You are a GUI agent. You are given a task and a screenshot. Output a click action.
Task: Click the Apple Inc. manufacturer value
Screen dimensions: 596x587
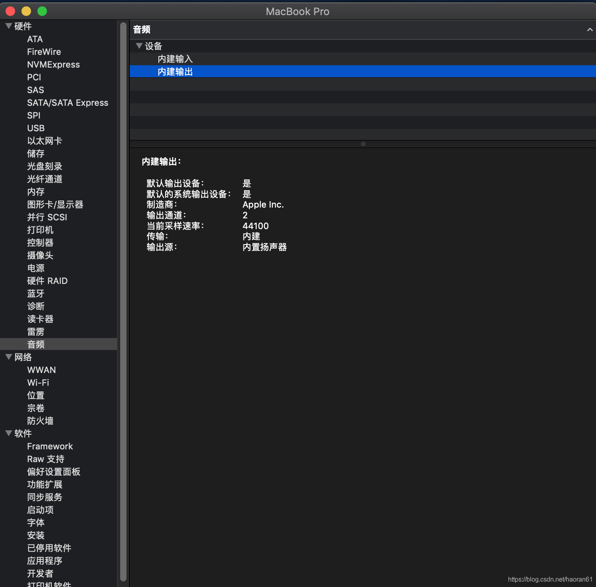(x=263, y=204)
